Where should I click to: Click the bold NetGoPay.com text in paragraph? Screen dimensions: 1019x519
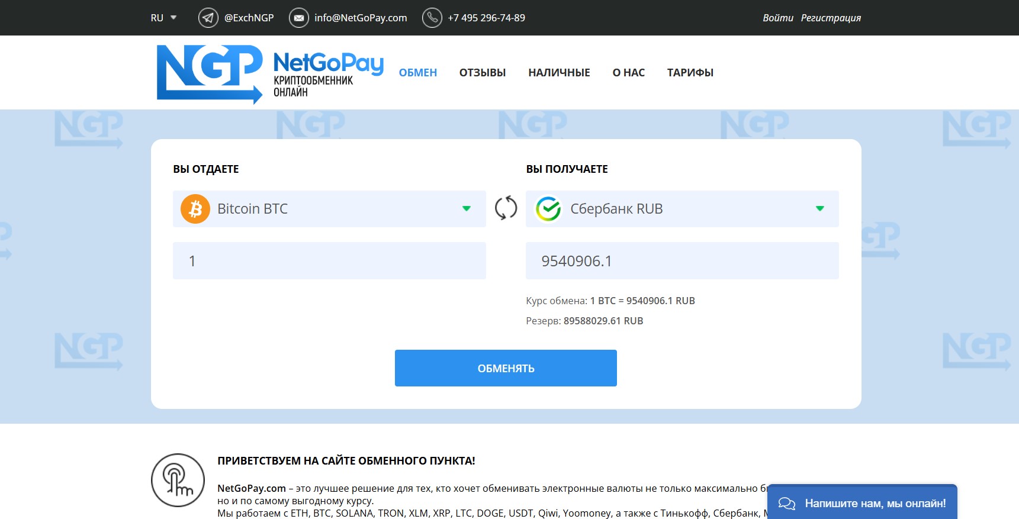click(252, 488)
